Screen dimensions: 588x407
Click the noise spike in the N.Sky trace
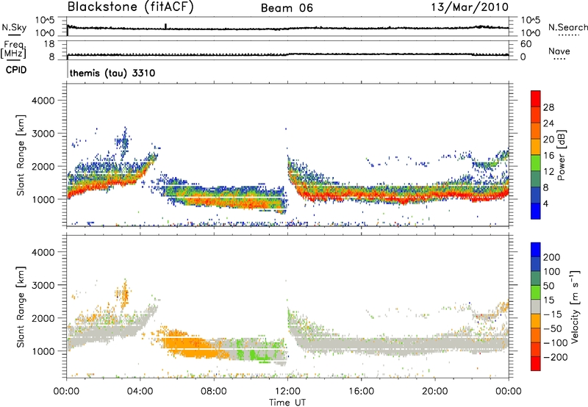point(165,26)
